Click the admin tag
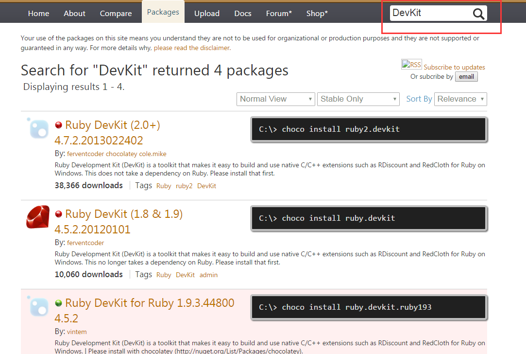The width and height of the screenshot is (526, 354). pos(209,275)
